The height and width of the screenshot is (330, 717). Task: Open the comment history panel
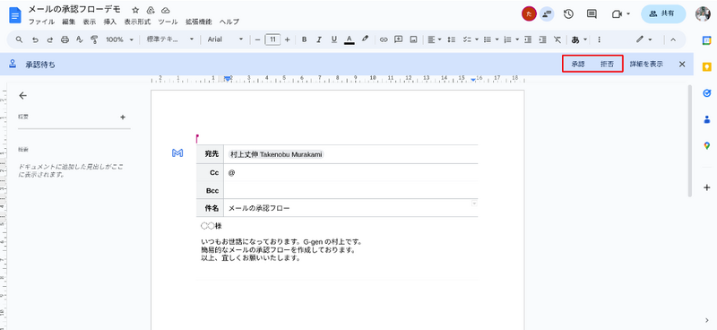click(x=592, y=14)
